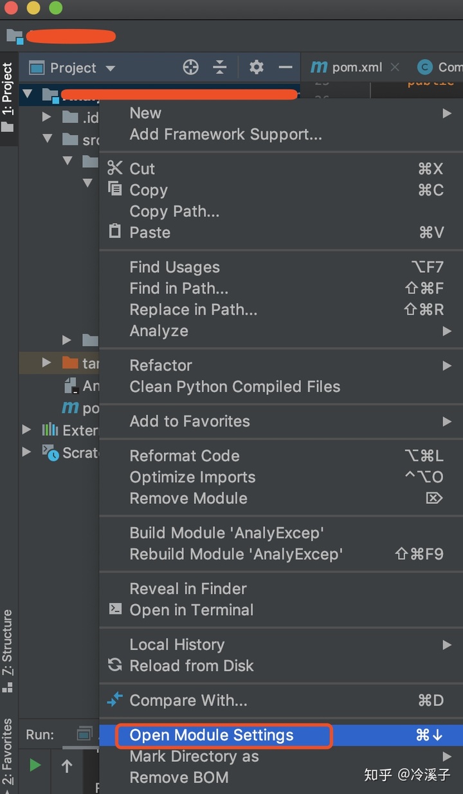Open the Project panel settings gear

pos(256,67)
